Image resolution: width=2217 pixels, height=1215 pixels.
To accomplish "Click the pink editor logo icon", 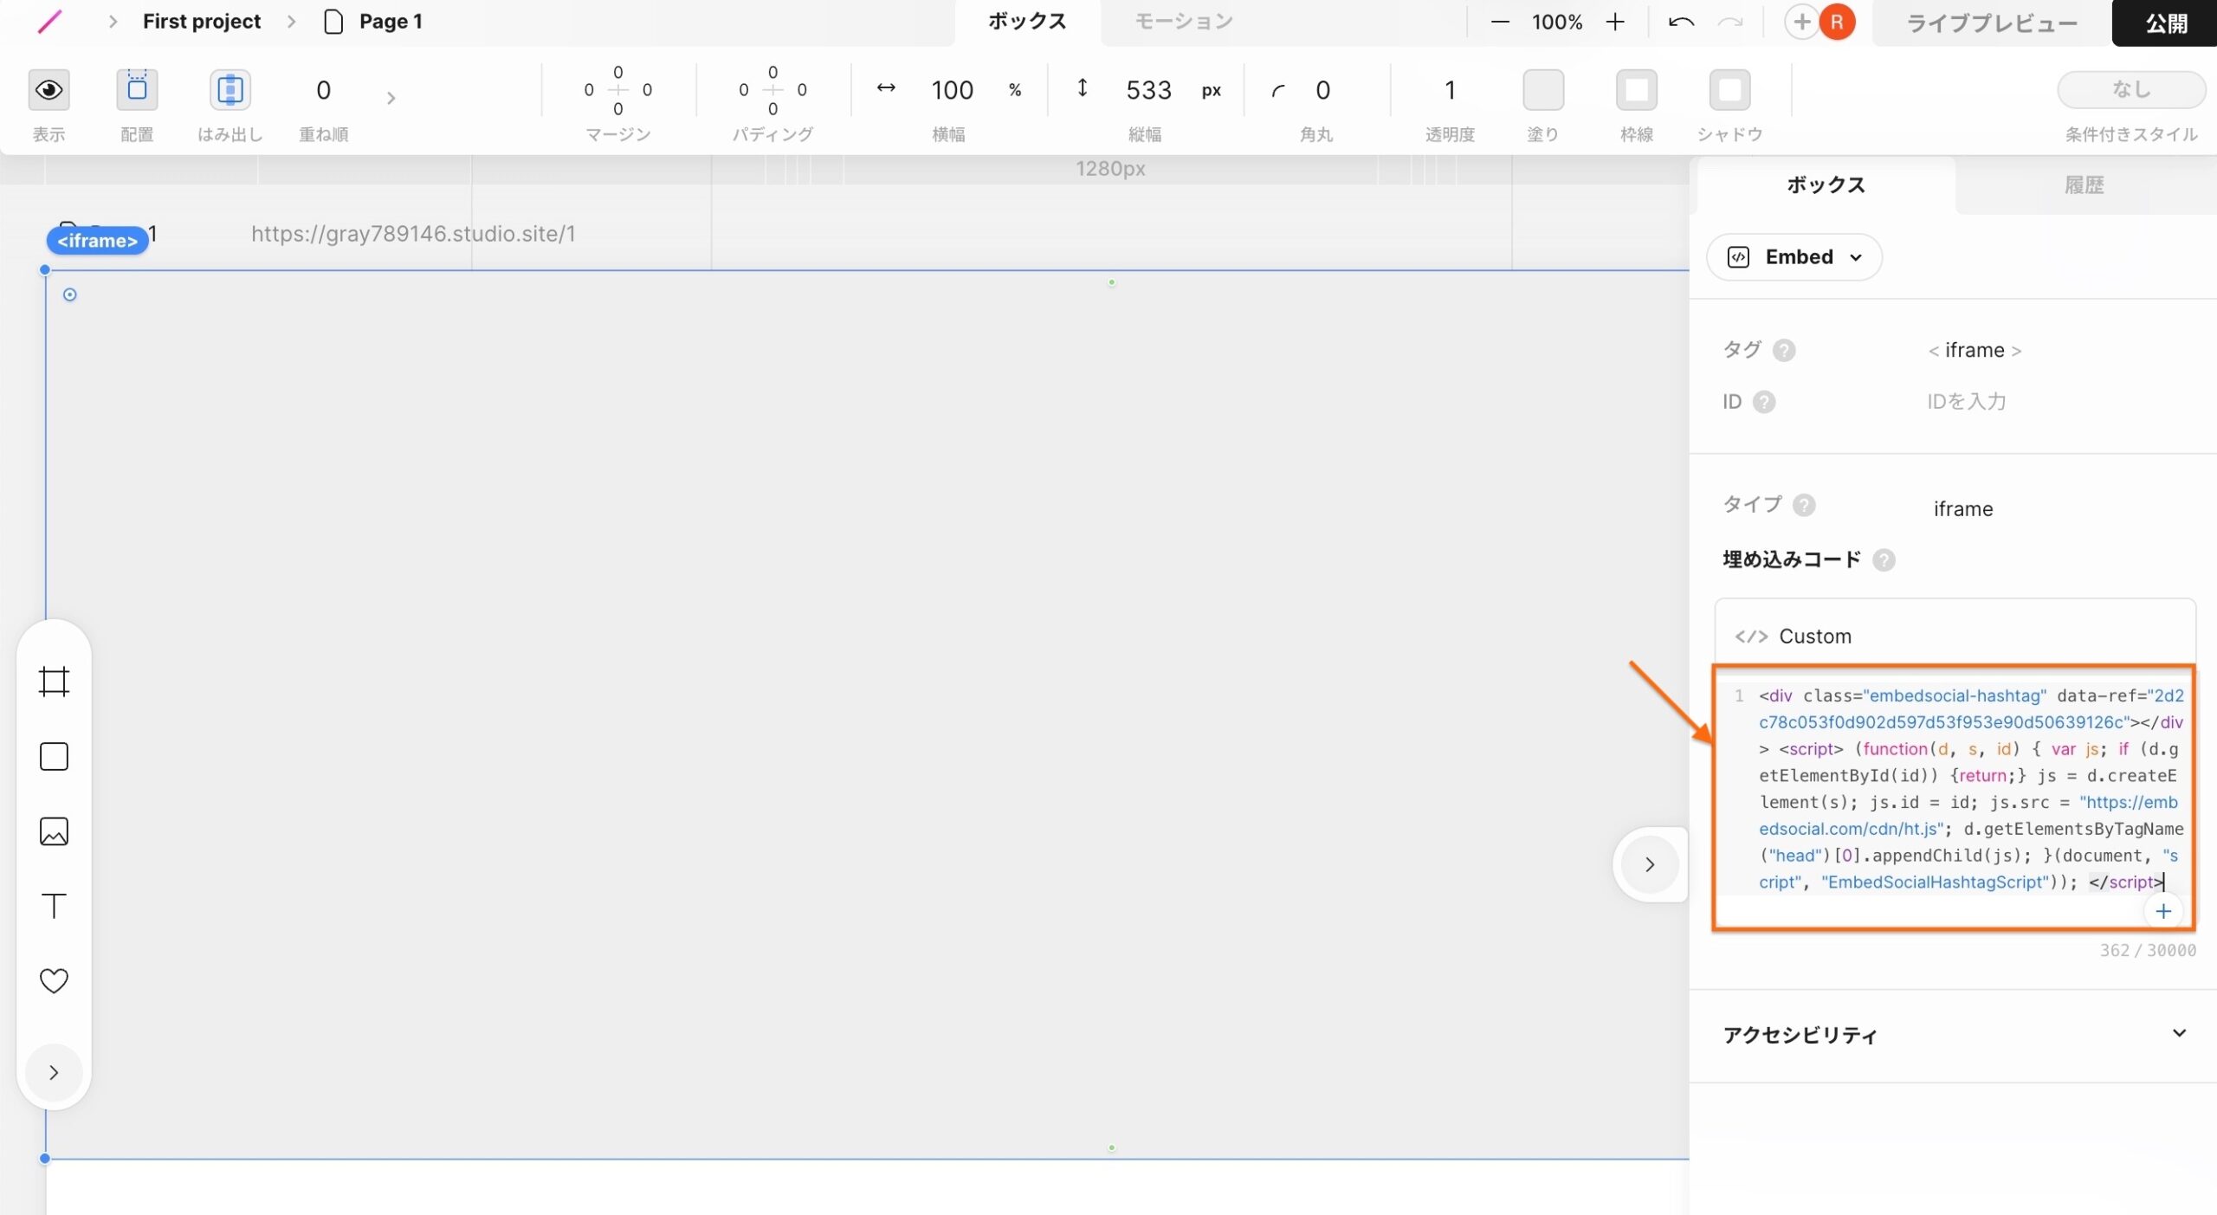I will (x=49, y=22).
